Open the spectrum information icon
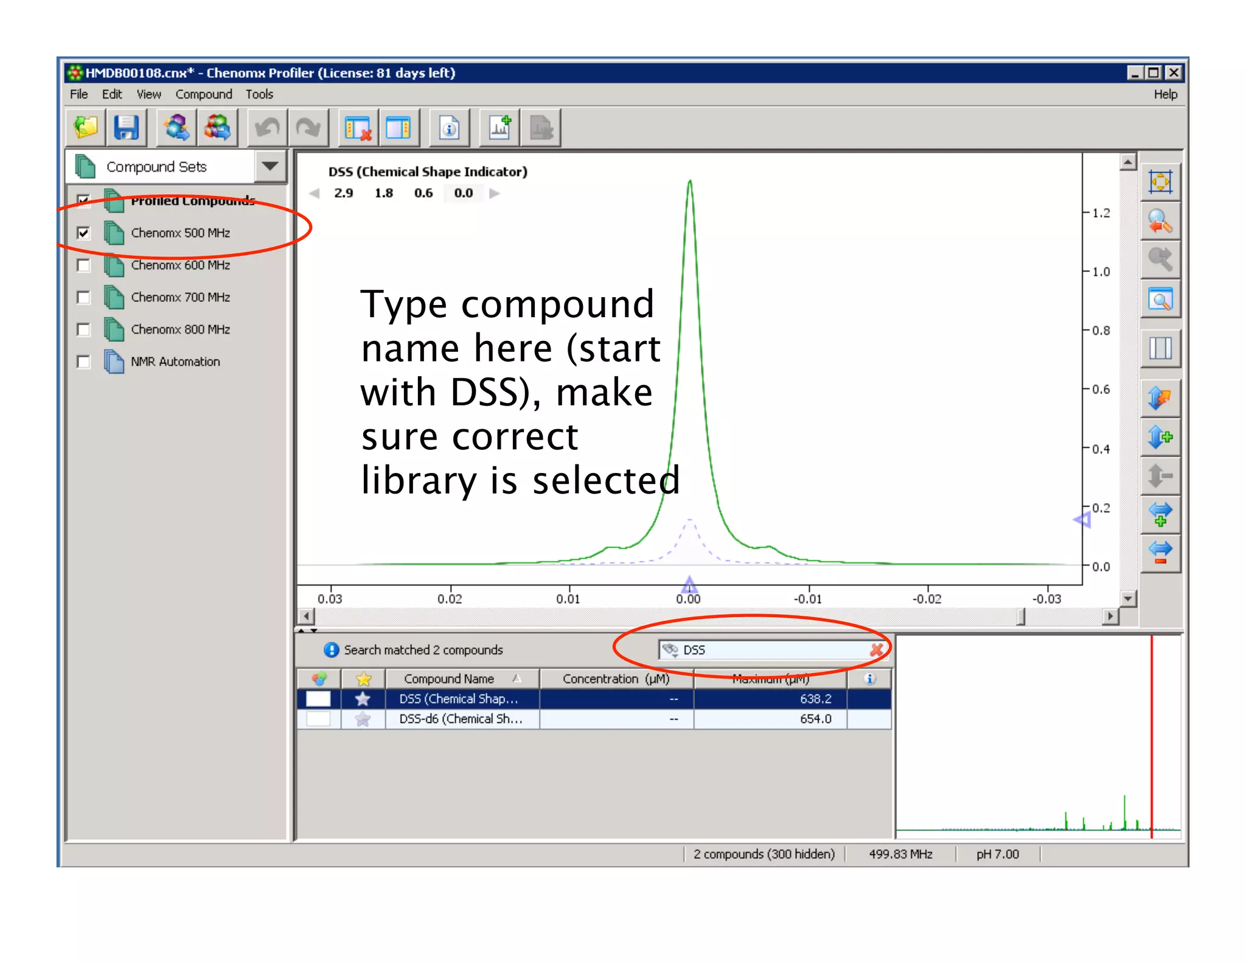 [449, 128]
